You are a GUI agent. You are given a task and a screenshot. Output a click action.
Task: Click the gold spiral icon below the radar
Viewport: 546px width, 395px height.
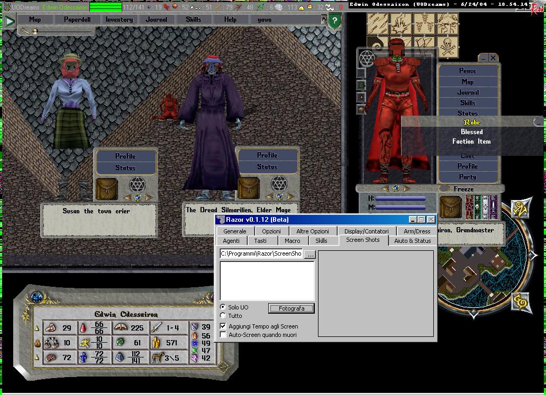tap(521, 302)
